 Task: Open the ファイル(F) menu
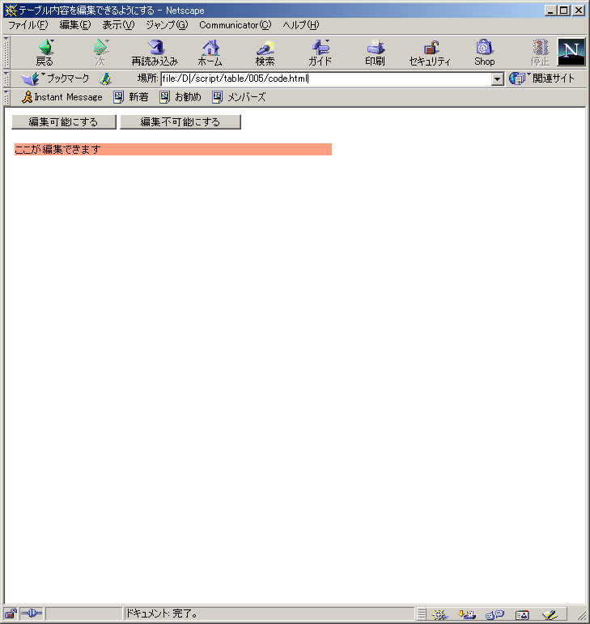coord(28,25)
